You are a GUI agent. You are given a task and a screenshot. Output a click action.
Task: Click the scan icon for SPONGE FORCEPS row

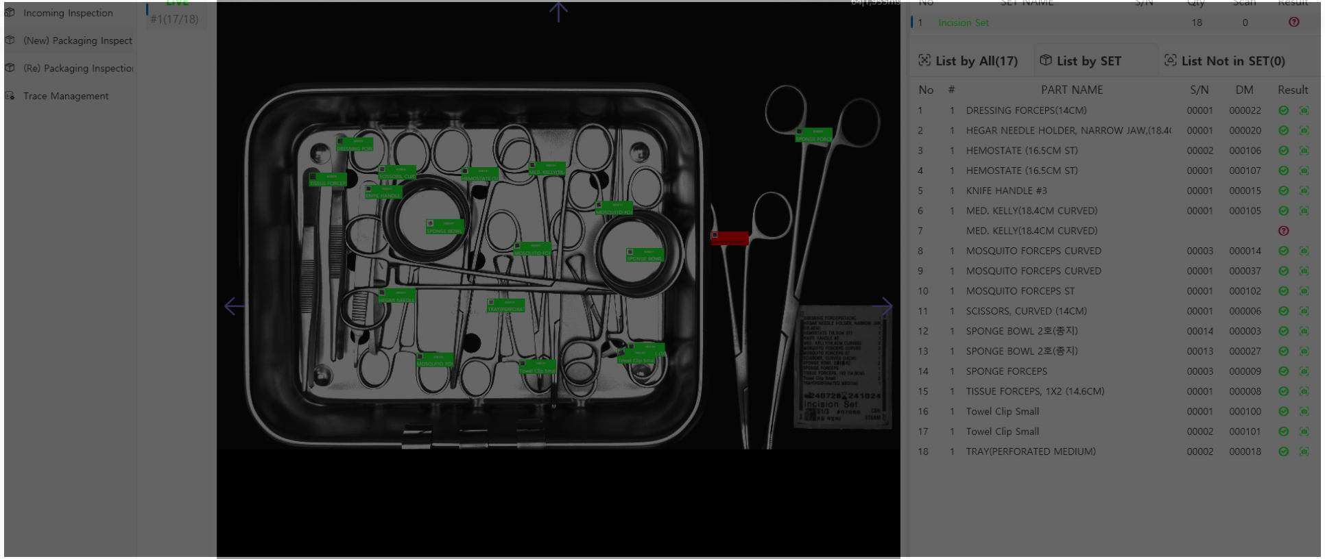1304,371
